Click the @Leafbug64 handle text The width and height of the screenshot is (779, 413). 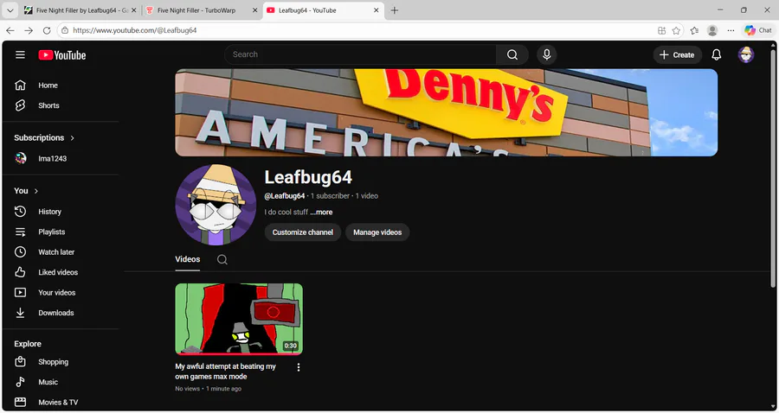pyautogui.click(x=285, y=196)
